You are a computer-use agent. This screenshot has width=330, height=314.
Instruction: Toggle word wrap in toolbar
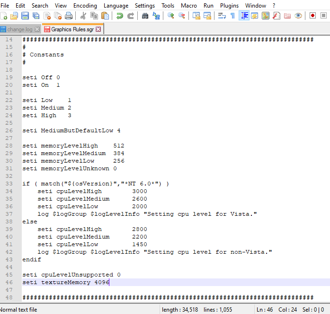[x=222, y=16]
